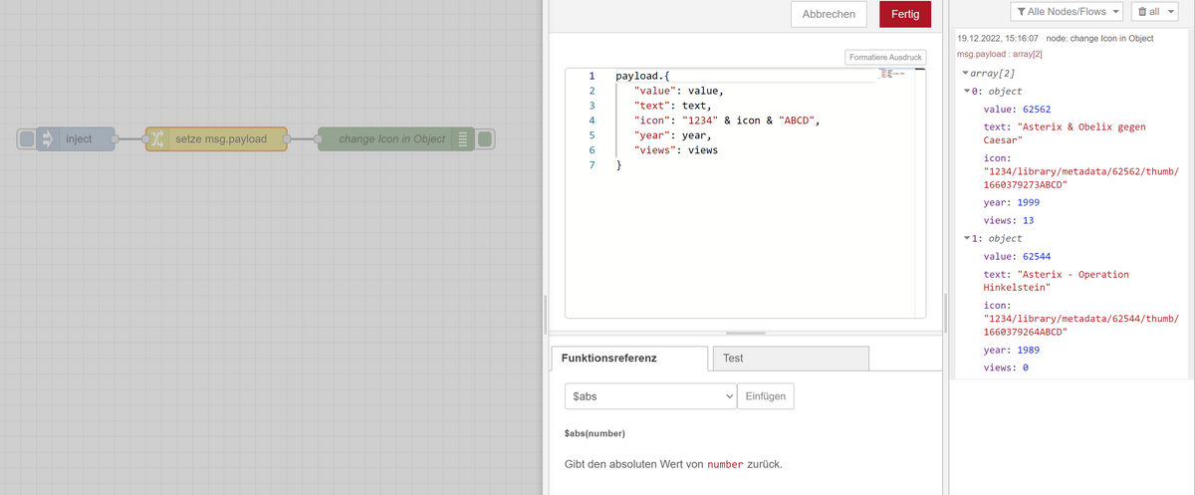
Task: Open dropdown arrow next to the 'all' clear button
Action: (x=1171, y=12)
